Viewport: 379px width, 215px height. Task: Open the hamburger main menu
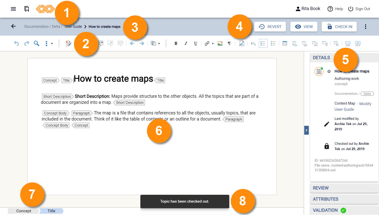click(13, 9)
